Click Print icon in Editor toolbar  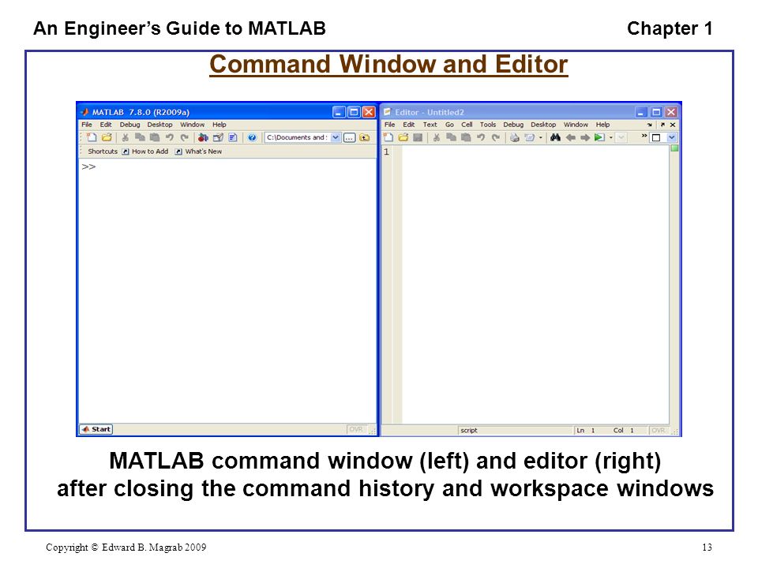pyautogui.click(x=515, y=137)
